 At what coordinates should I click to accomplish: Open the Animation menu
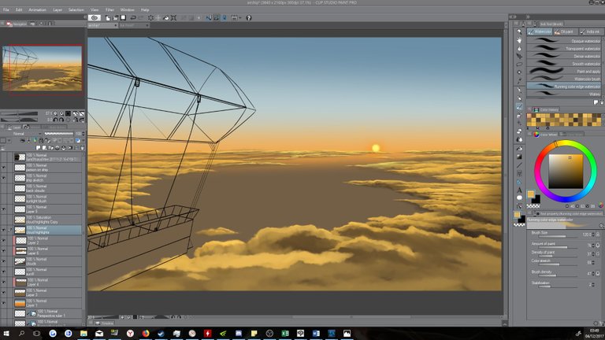37,9
